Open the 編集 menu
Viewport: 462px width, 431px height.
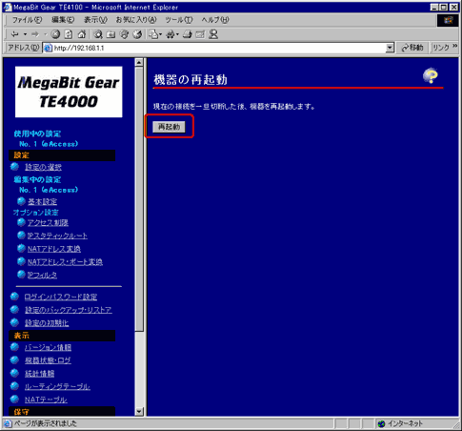click(63, 20)
